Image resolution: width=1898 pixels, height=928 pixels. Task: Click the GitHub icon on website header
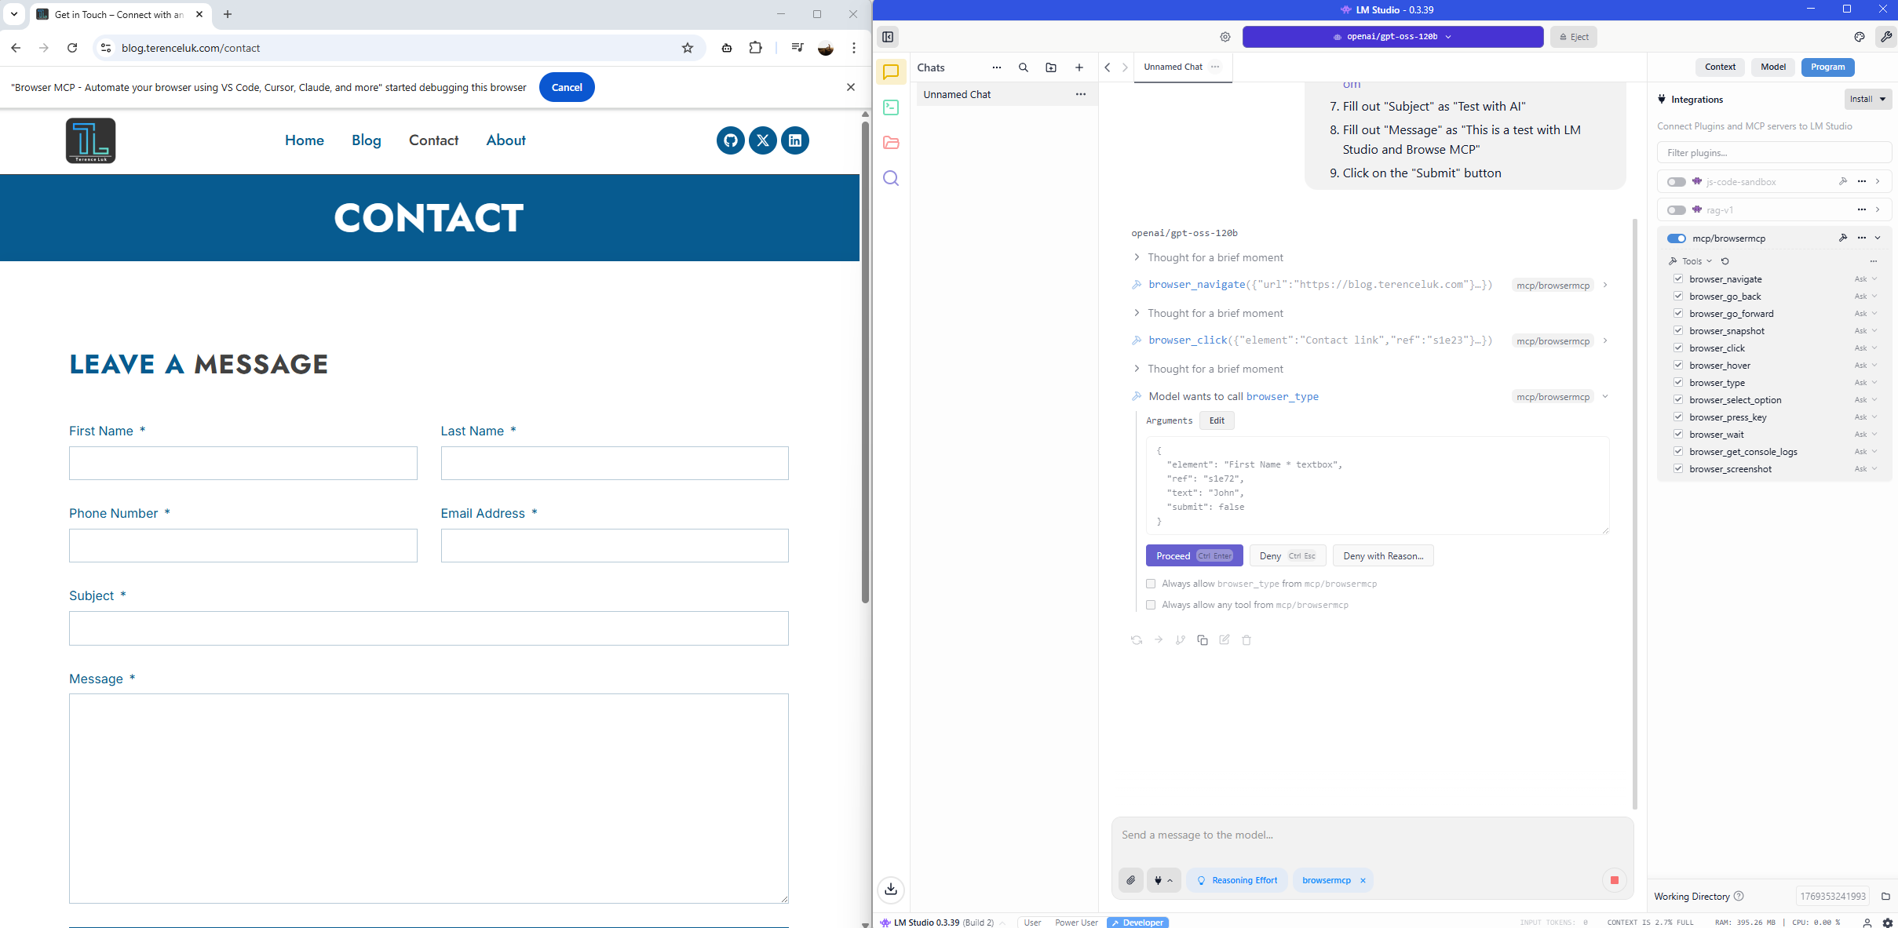click(730, 140)
